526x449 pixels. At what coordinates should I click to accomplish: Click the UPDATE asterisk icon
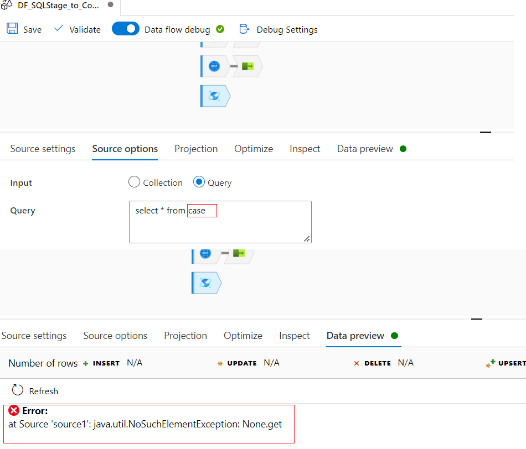click(x=220, y=363)
